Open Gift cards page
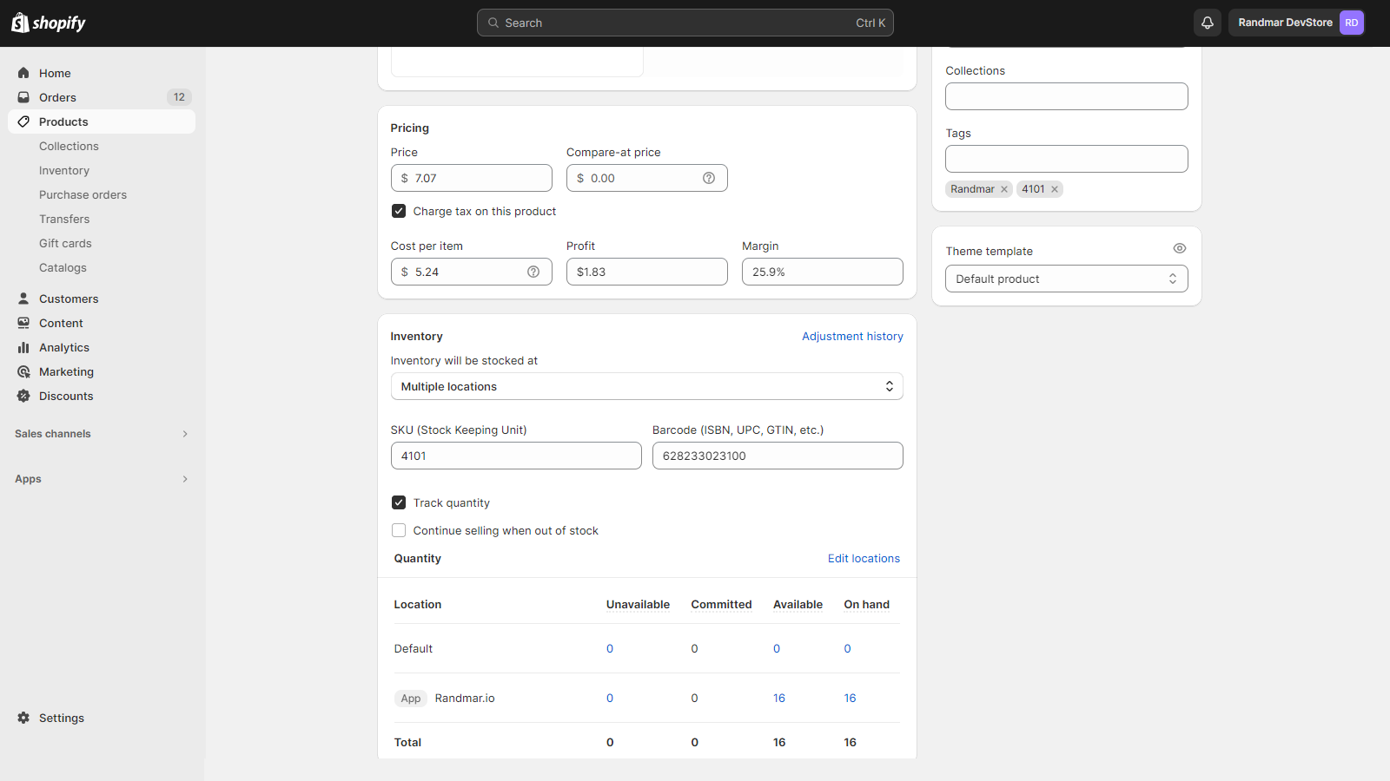 pos(65,243)
